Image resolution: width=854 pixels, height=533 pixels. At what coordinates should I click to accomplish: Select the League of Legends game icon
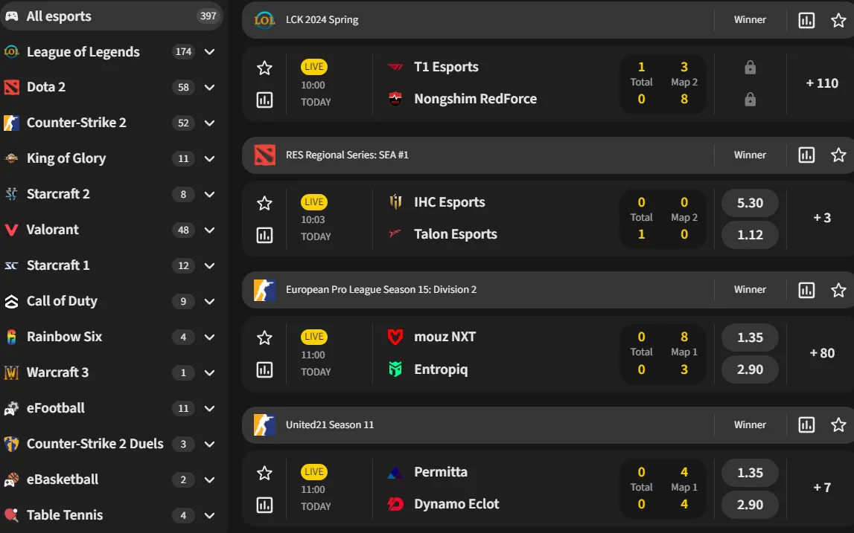click(13, 51)
